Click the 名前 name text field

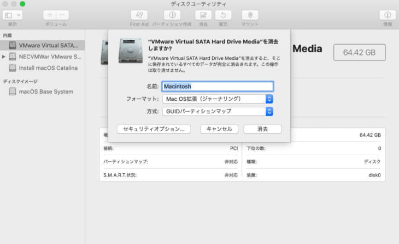coord(218,86)
